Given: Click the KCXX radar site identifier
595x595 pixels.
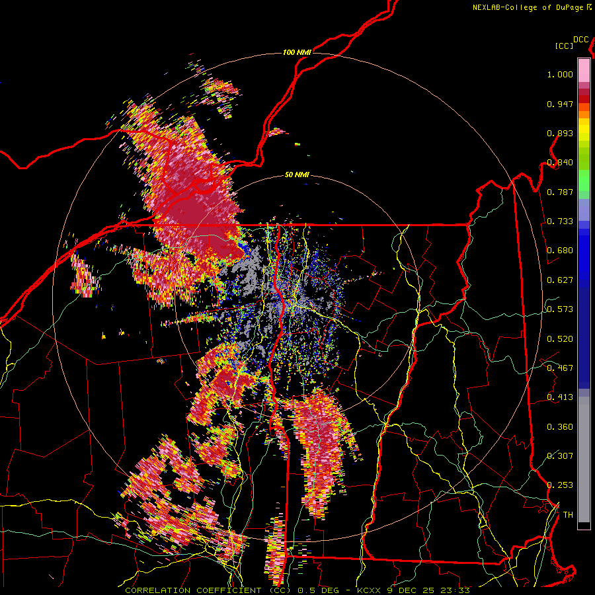Looking at the screenshot, I should point(369,590).
